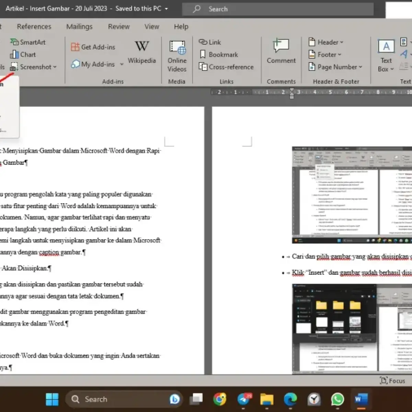
Task: Expand the Footer dropdown arrow
Action: tap(340, 55)
